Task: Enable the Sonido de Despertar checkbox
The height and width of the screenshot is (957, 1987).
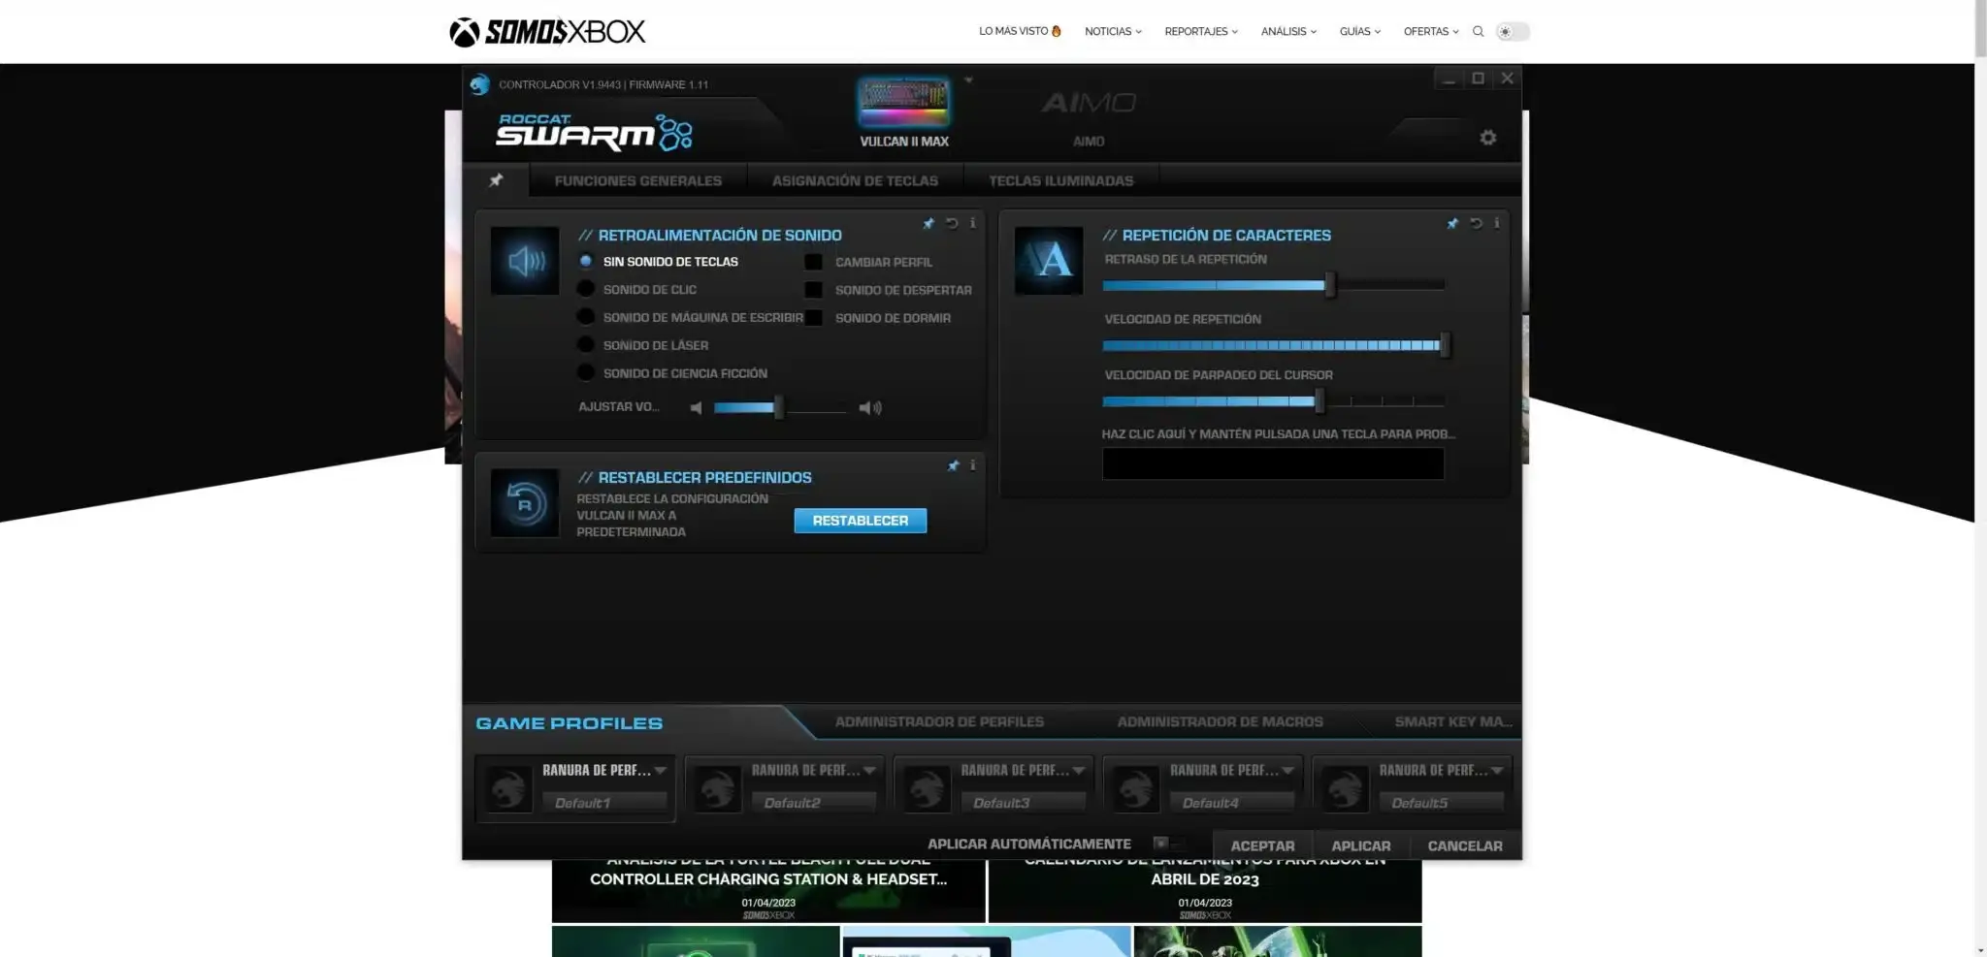Action: [813, 290]
